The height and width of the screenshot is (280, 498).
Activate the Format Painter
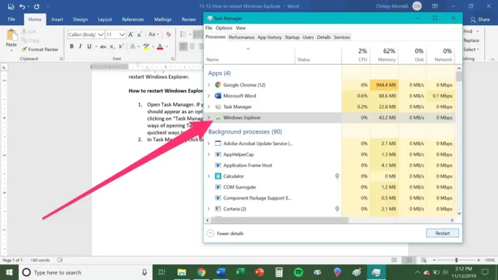(x=40, y=49)
